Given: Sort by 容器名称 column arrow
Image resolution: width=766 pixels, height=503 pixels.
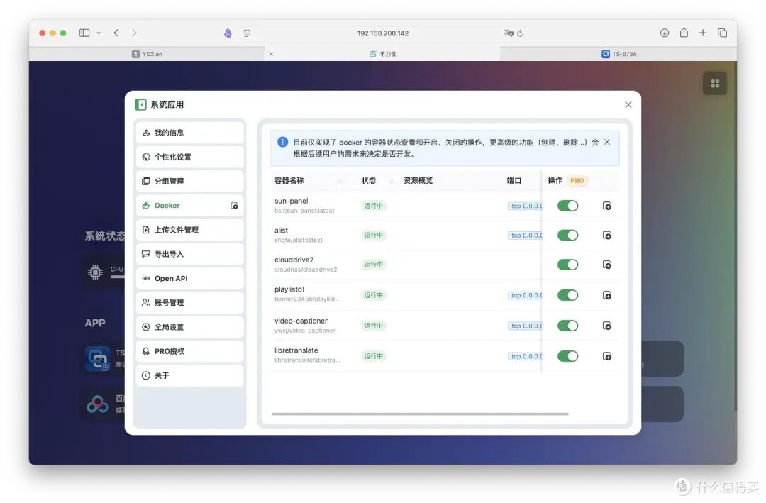Looking at the screenshot, I should point(340,180).
